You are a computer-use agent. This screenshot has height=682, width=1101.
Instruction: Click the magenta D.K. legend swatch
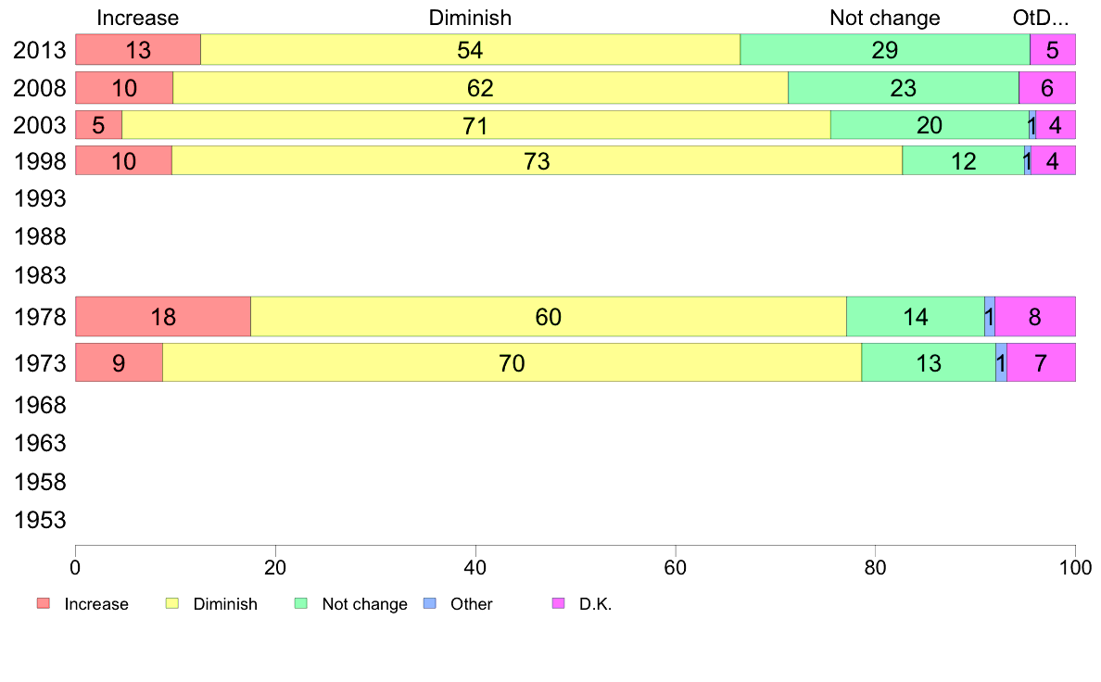(558, 603)
